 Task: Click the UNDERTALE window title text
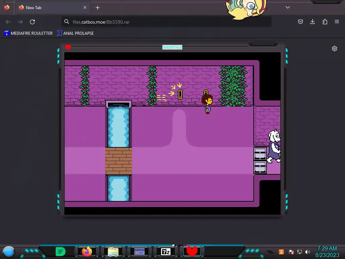[x=172, y=47]
